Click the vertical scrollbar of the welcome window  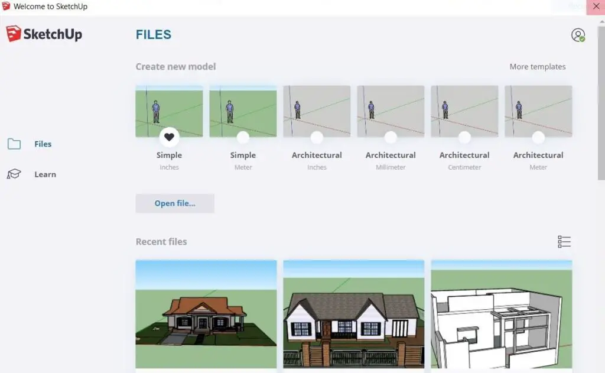click(x=601, y=102)
